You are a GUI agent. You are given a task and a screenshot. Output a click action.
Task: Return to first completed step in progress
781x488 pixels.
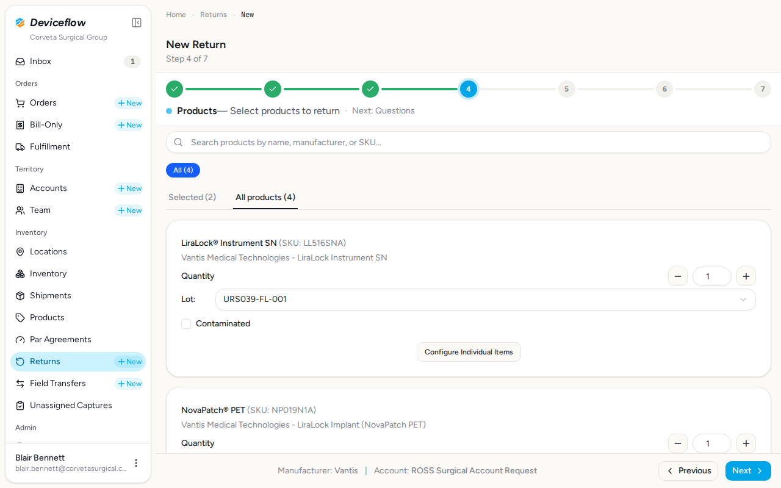coord(175,89)
